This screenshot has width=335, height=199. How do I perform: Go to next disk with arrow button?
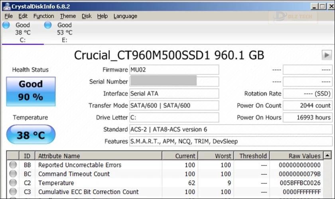click(x=327, y=55)
